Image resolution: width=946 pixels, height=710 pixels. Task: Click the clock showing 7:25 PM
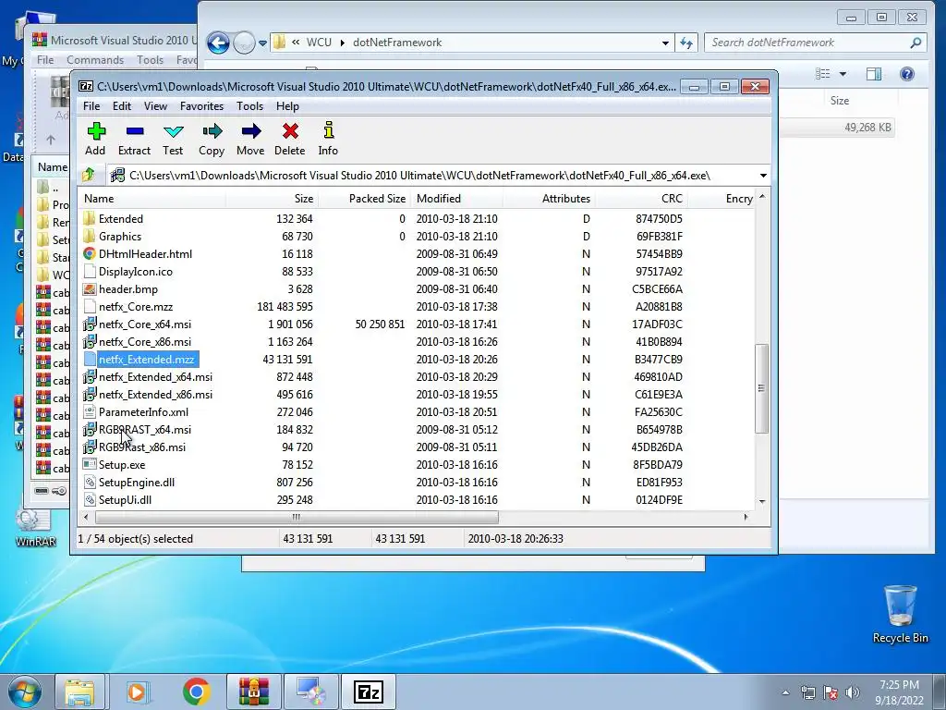[x=899, y=685]
